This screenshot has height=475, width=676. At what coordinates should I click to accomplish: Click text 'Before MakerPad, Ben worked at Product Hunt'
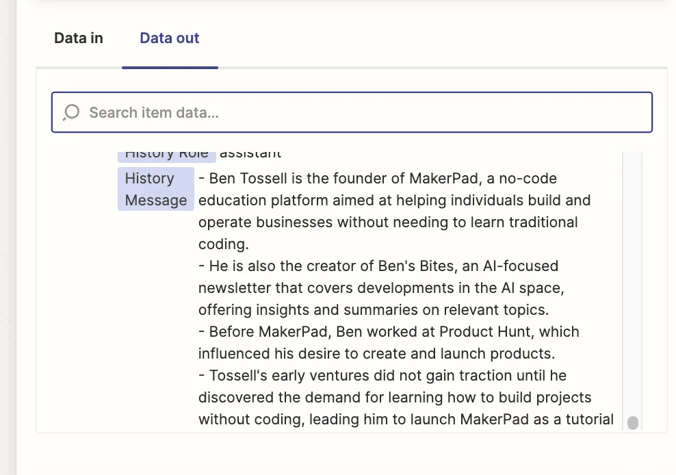pos(370,331)
